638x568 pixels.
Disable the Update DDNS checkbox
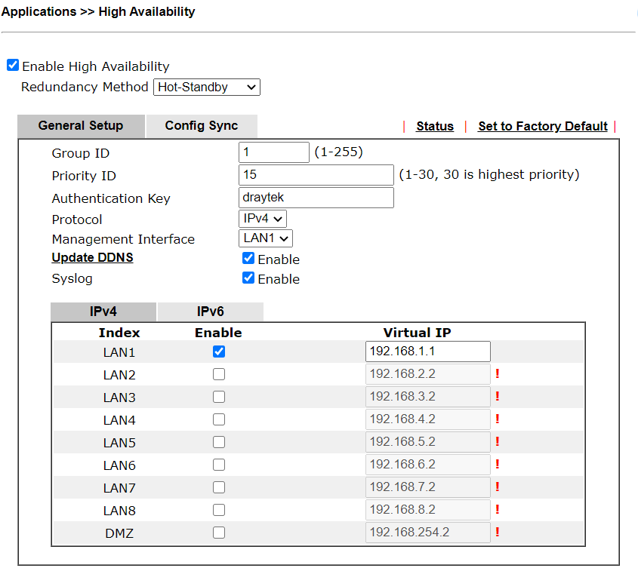pos(248,259)
